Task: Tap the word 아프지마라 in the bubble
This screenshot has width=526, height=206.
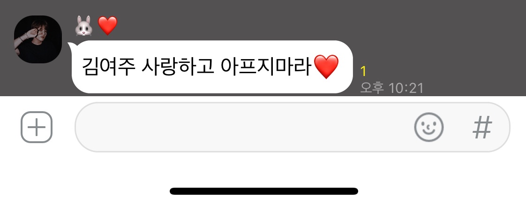Action: 266,67
